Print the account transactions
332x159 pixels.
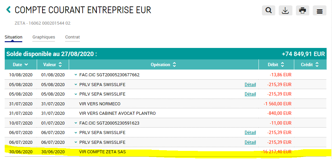tap(302, 10)
